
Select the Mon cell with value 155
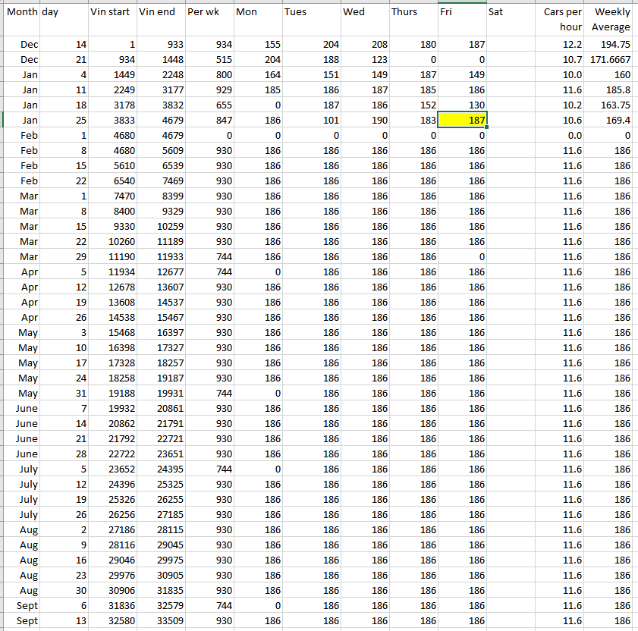pos(256,45)
